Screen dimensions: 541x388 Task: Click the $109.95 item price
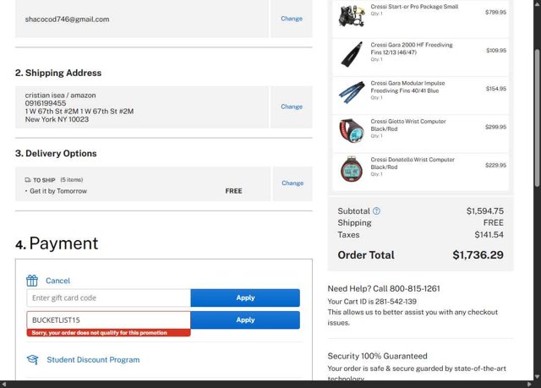496,51
